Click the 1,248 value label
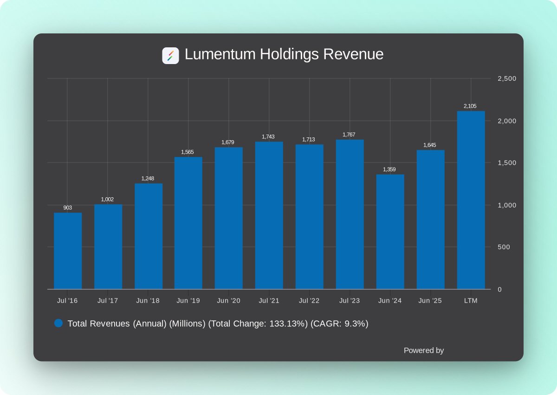Viewport: 557px width, 395px height. coord(148,178)
